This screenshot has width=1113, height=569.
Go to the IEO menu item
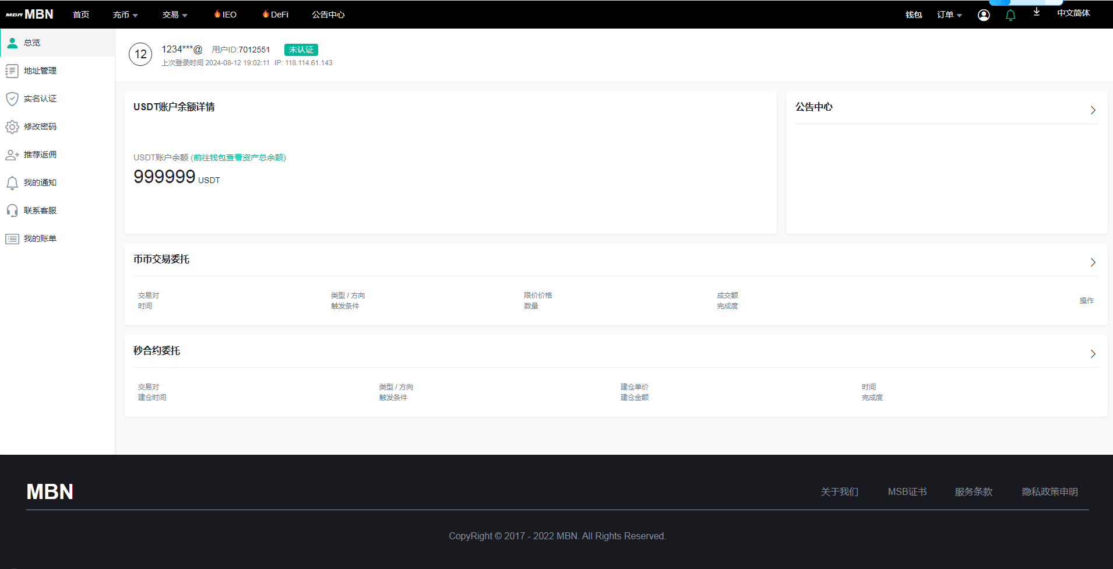pos(226,15)
